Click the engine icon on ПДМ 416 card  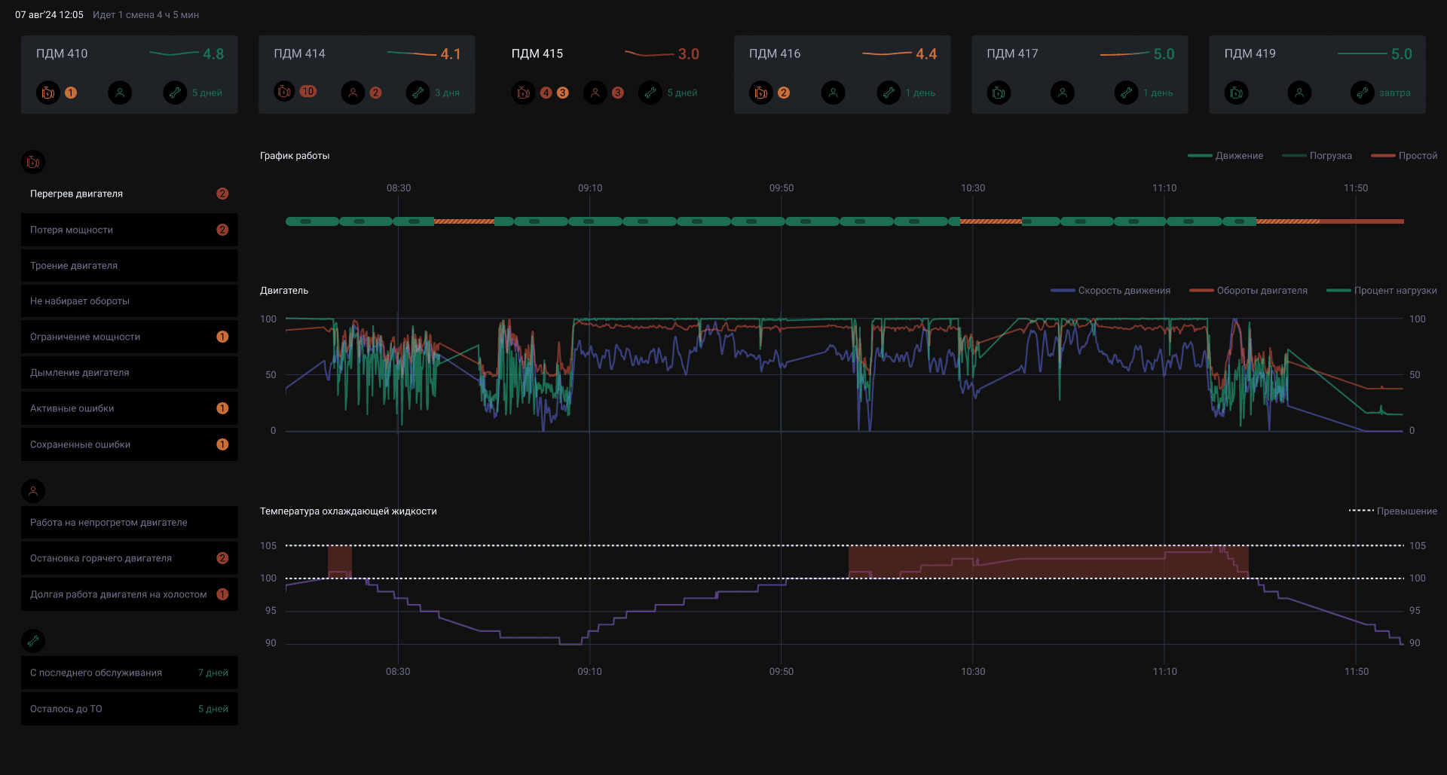point(761,93)
